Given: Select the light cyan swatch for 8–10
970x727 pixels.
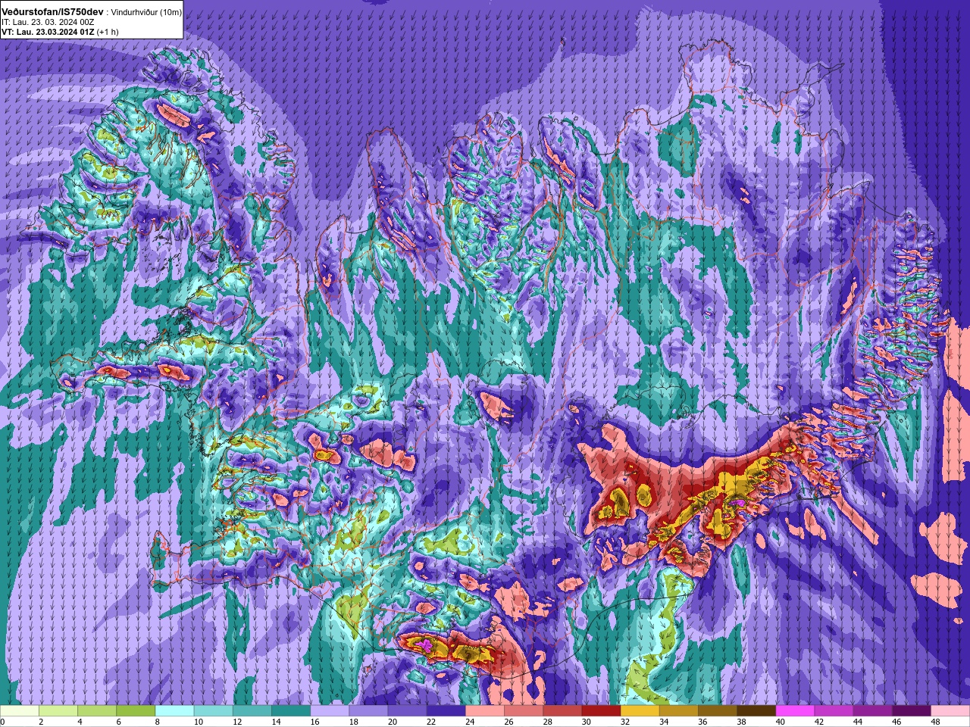Looking at the screenshot, I should click(x=174, y=711).
